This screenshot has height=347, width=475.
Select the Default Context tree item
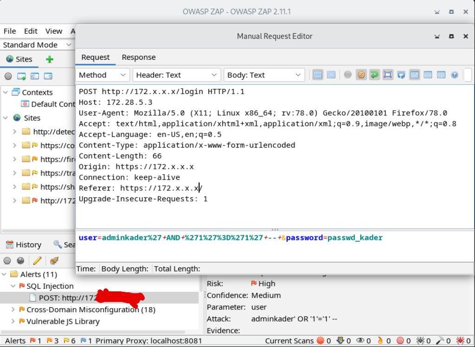pyautogui.click(x=48, y=104)
